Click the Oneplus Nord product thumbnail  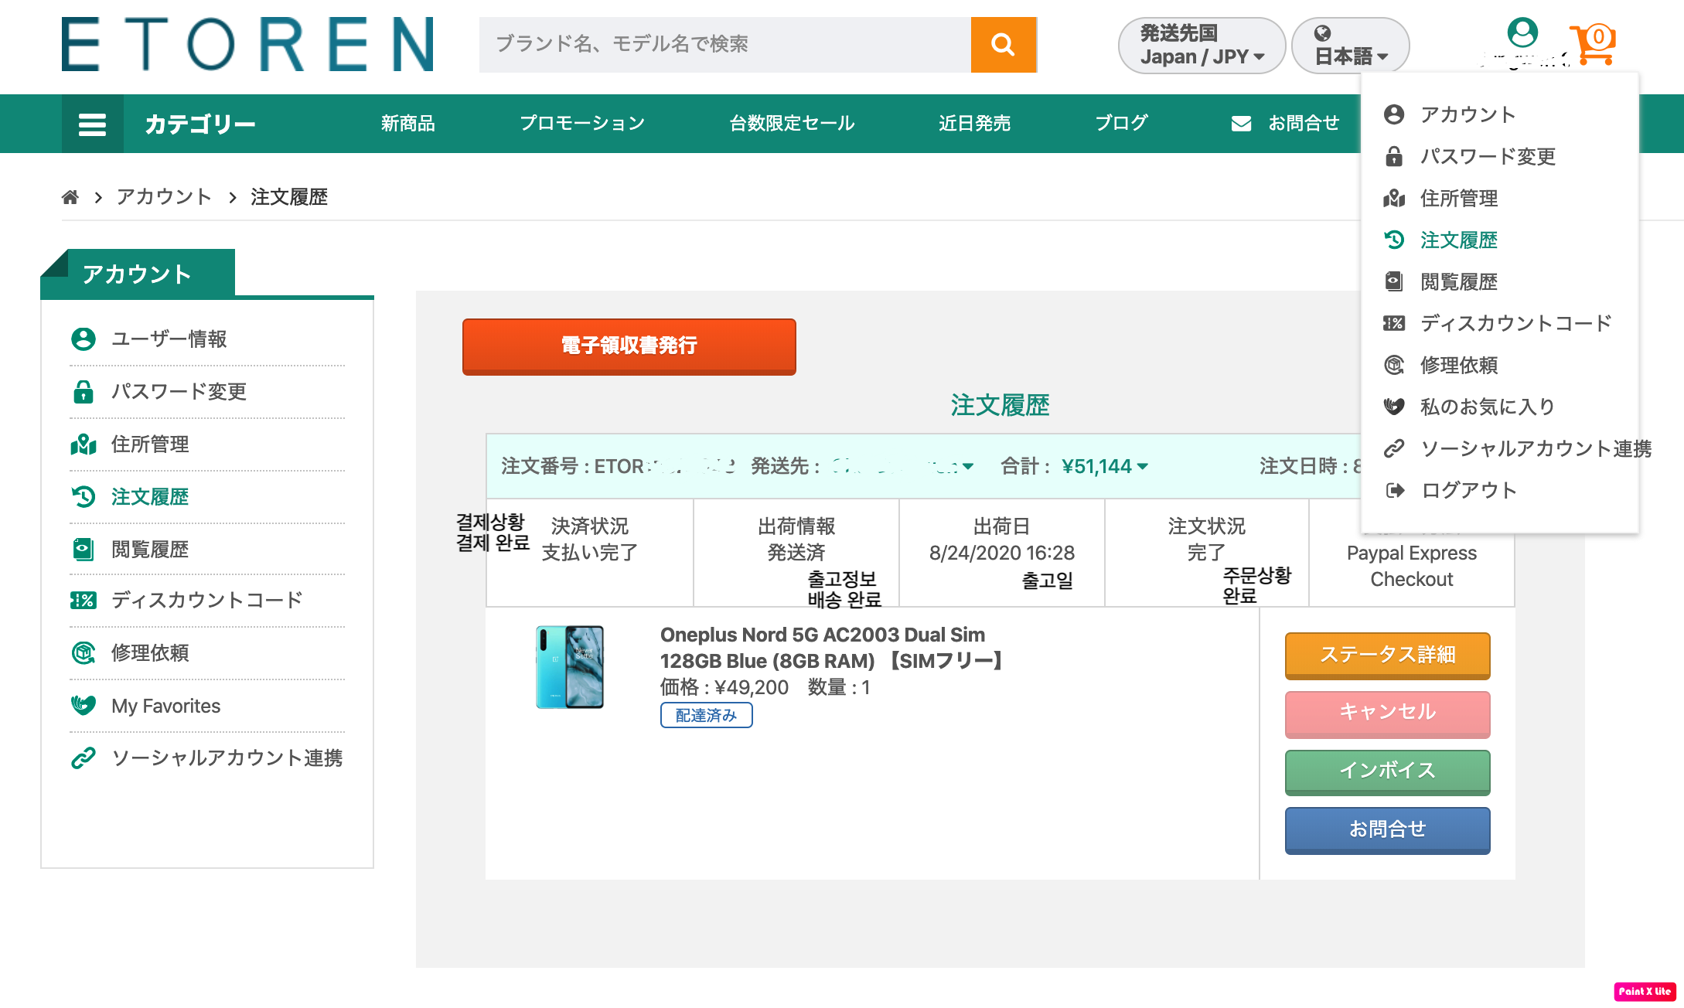[x=570, y=666]
